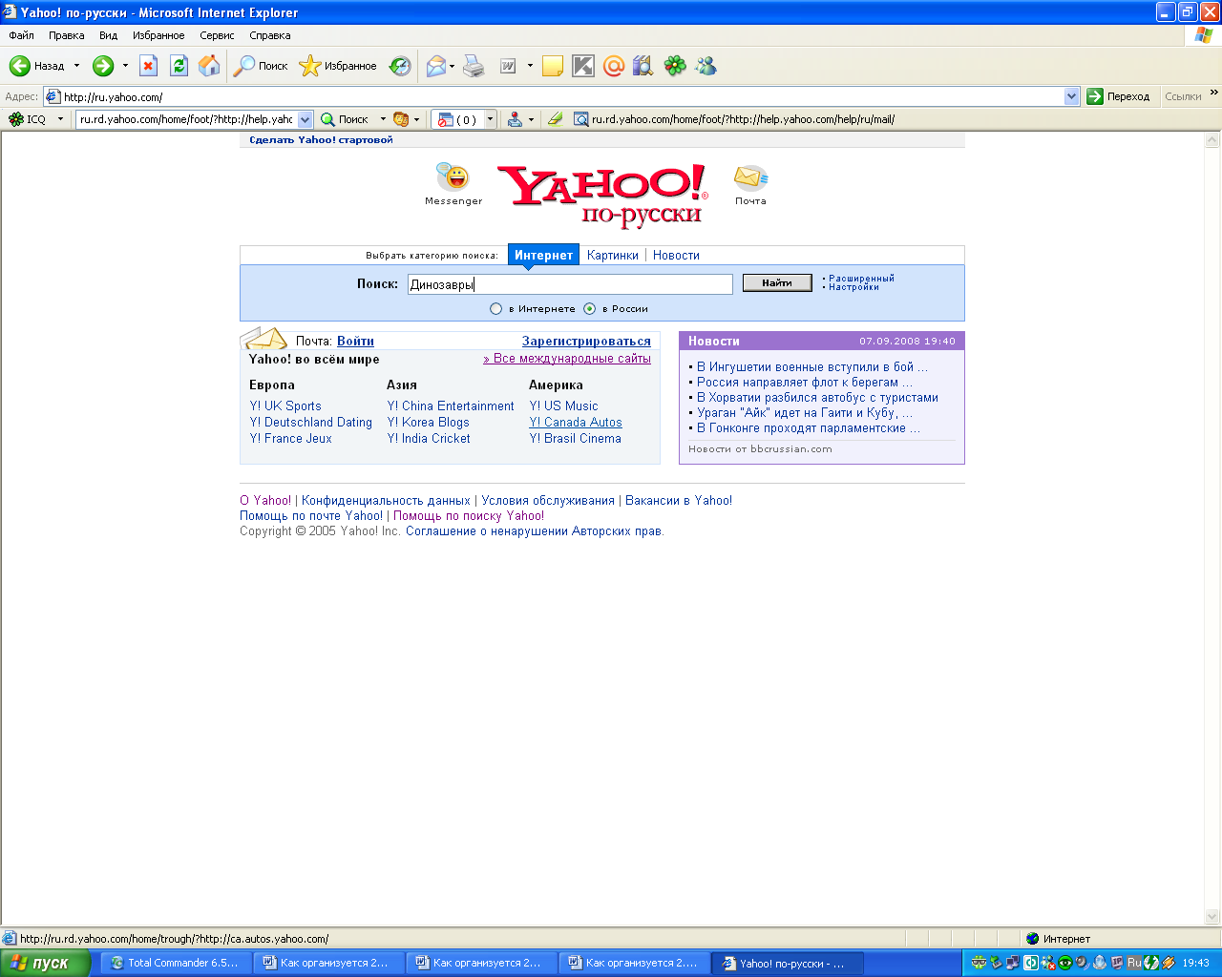Click the green Forward arrow button

103,66
